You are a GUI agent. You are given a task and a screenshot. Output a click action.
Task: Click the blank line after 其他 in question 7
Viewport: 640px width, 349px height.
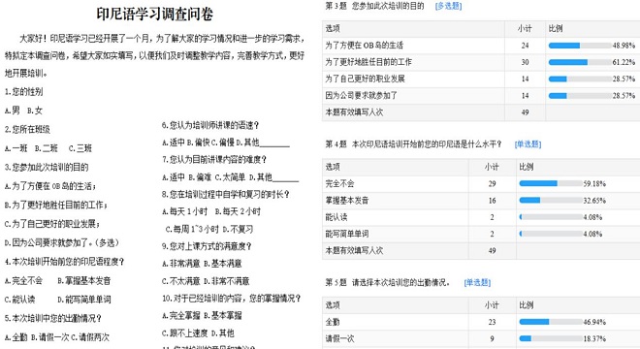285,178
